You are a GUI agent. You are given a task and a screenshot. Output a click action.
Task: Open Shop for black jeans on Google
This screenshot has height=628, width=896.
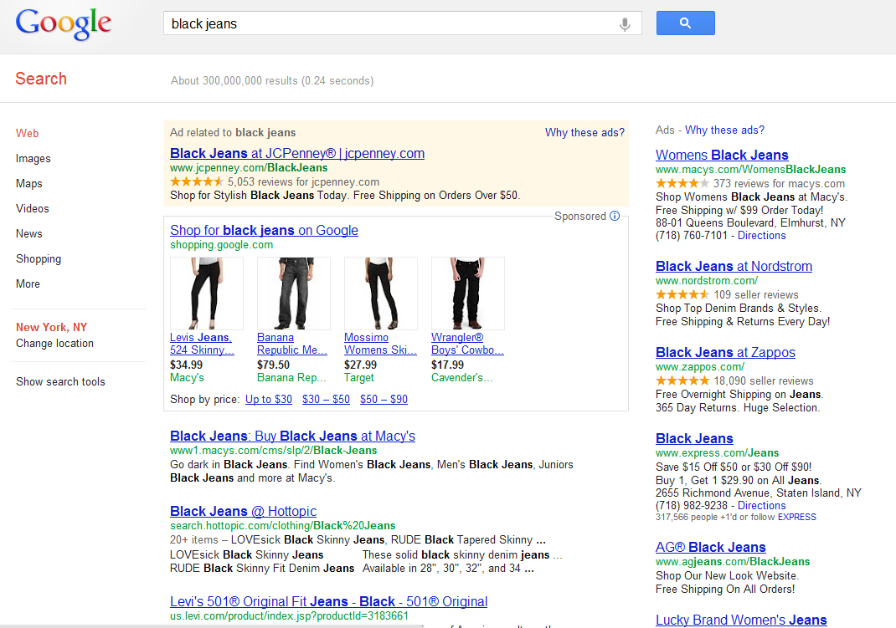(264, 231)
